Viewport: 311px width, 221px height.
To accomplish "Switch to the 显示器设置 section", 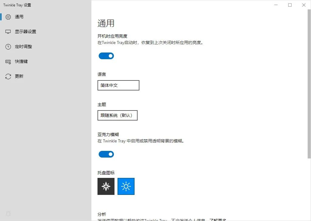I will coord(26,32).
